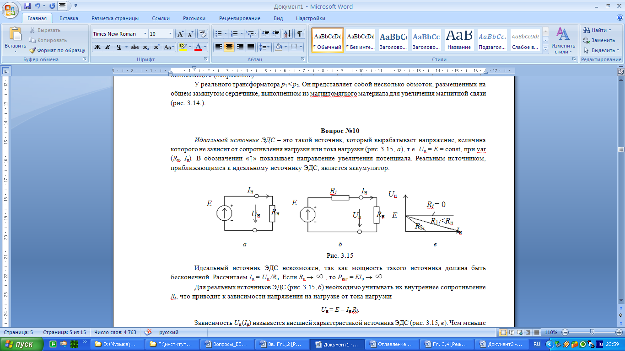This screenshot has height=351, width=625.
Task: Click the zoom slider handle
Action: pos(593,332)
